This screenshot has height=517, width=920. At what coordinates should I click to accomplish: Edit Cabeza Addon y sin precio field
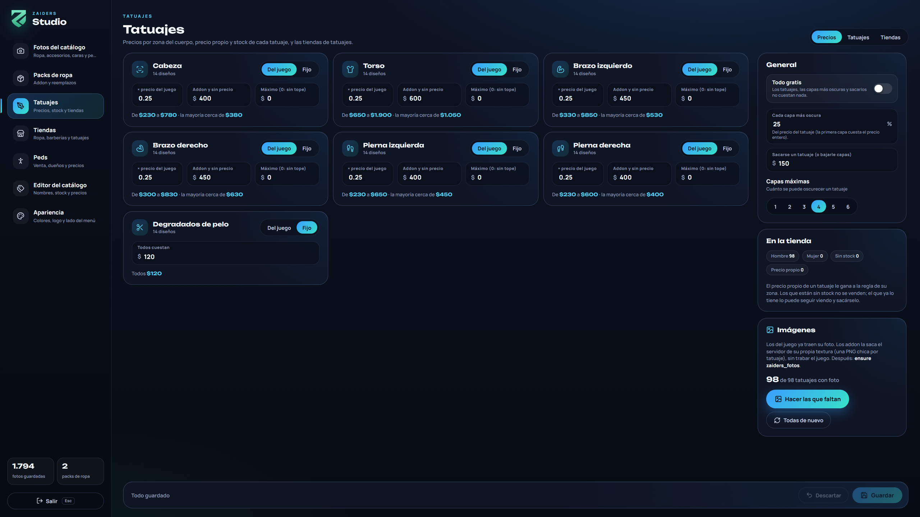coord(218,95)
